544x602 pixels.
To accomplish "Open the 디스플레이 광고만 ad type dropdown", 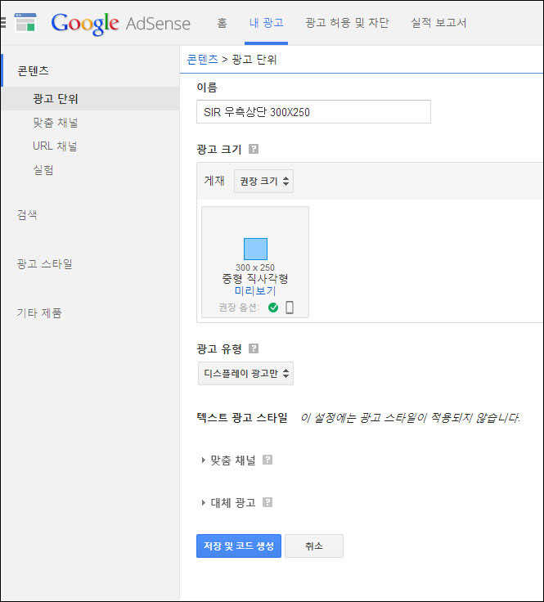I will point(245,374).
